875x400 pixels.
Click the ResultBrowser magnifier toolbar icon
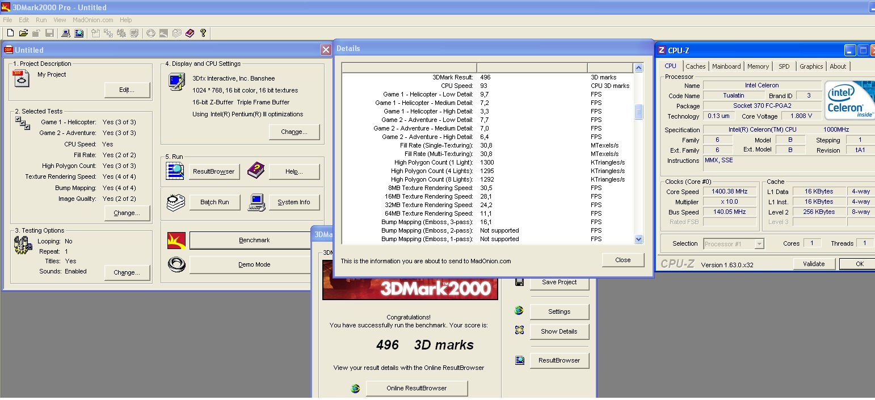(x=79, y=33)
